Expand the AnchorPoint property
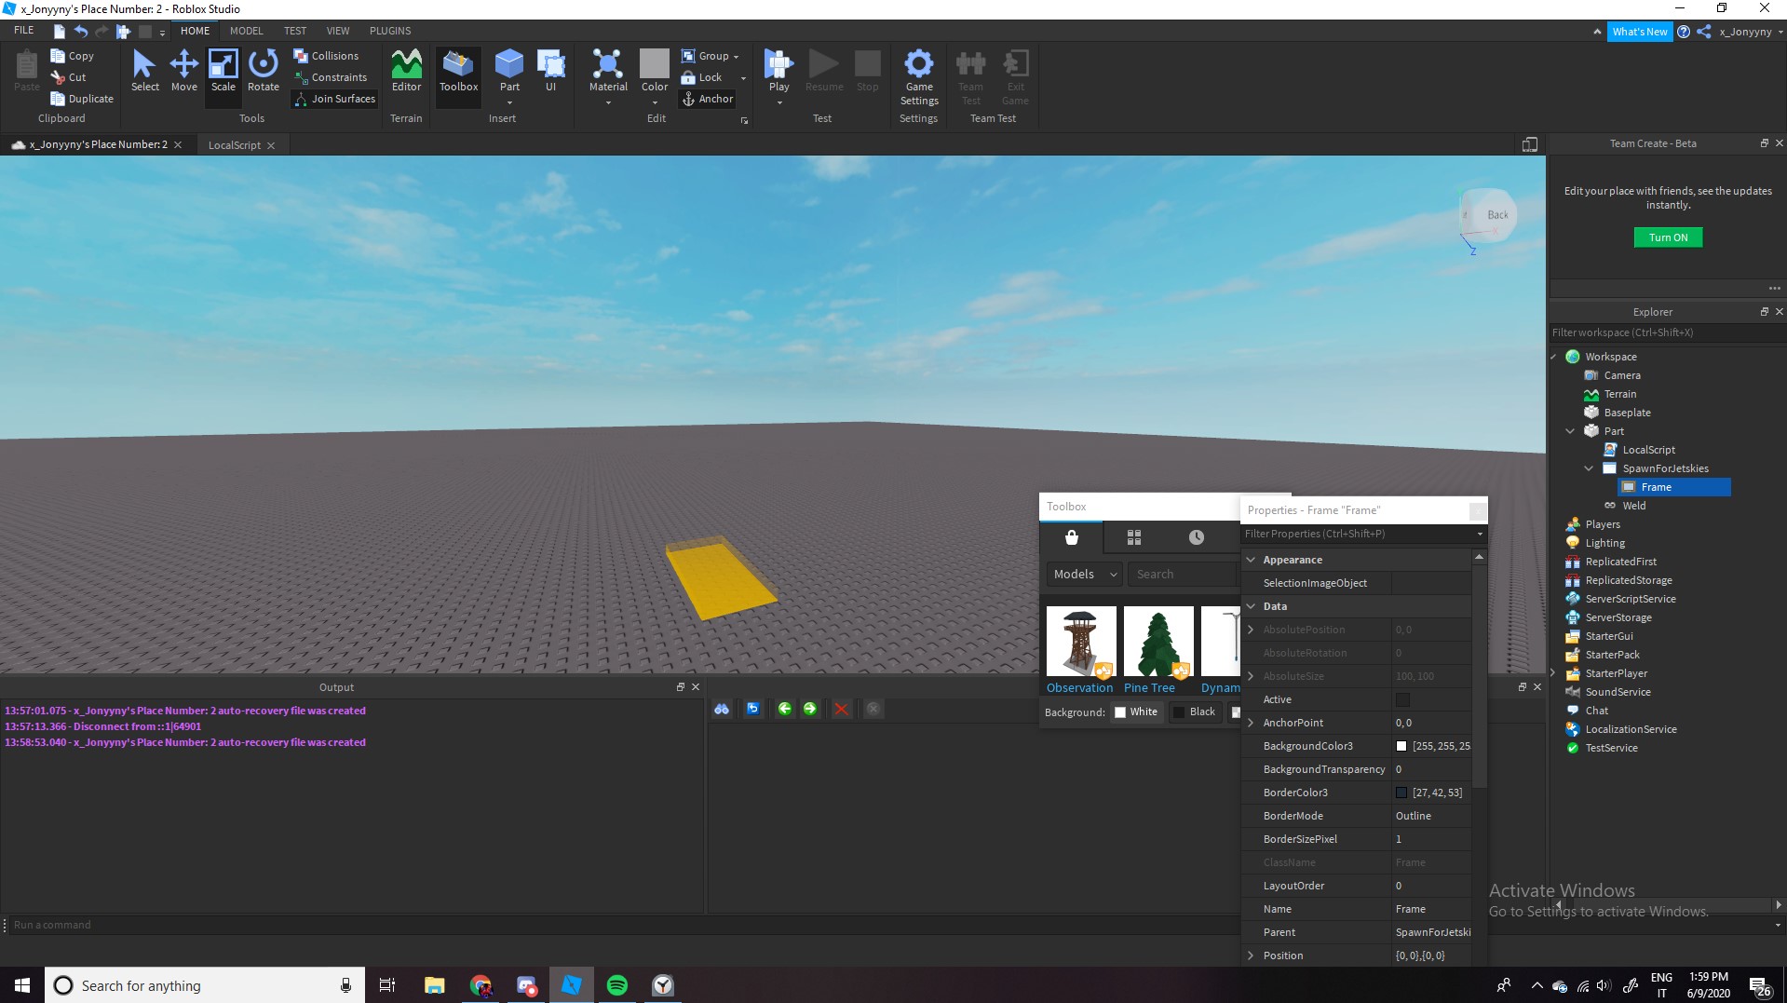1787x1003 pixels. [x=1251, y=723]
